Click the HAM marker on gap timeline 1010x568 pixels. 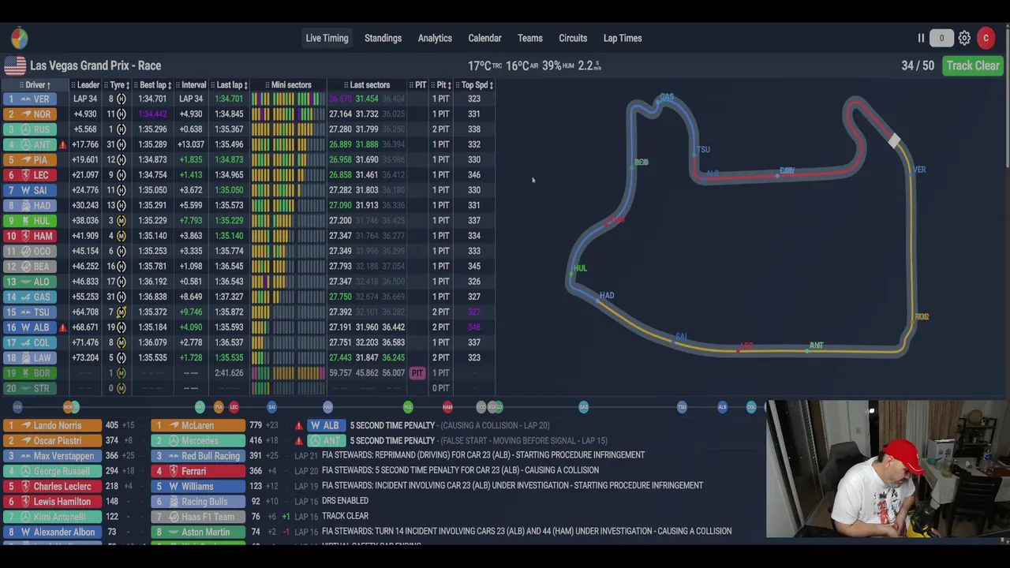447,407
